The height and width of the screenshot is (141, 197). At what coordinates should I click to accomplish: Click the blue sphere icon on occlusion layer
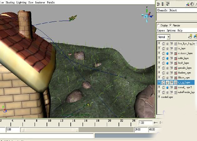tap(167, 53)
